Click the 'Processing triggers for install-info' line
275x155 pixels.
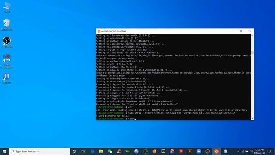point(133,87)
